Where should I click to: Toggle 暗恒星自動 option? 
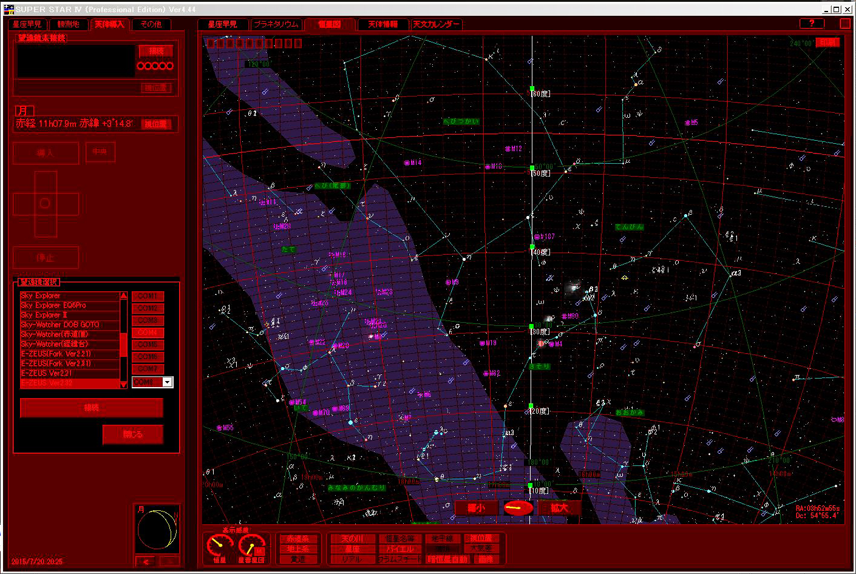[447, 559]
